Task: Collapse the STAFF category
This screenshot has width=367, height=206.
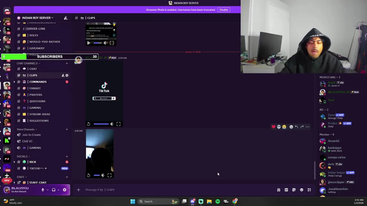Action: coord(22,177)
